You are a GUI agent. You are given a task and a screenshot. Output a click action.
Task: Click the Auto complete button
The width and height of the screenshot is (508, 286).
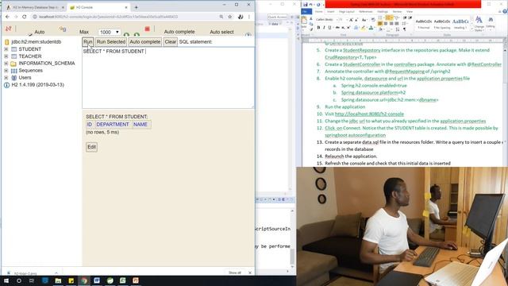tap(144, 42)
